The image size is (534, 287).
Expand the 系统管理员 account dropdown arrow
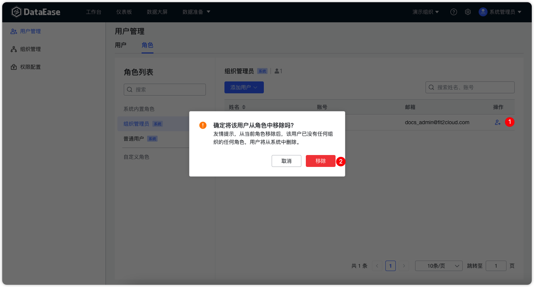coord(520,12)
